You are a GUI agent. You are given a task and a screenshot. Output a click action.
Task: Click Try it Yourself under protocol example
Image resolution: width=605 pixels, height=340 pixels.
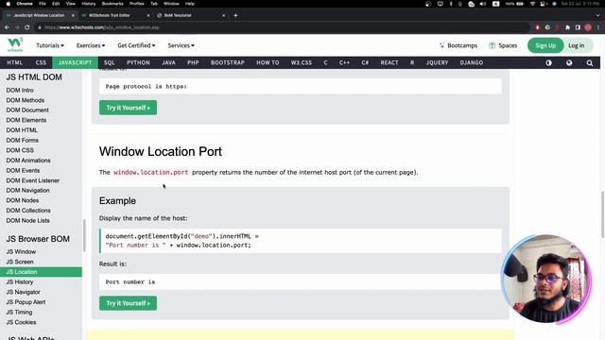click(x=129, y=108)
